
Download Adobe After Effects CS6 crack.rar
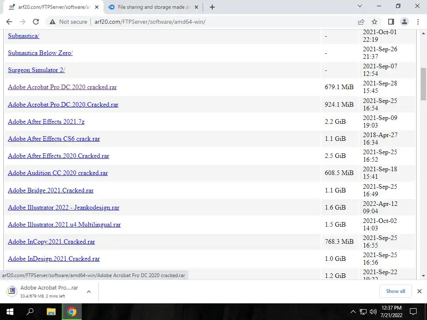[x=54, y=139]
